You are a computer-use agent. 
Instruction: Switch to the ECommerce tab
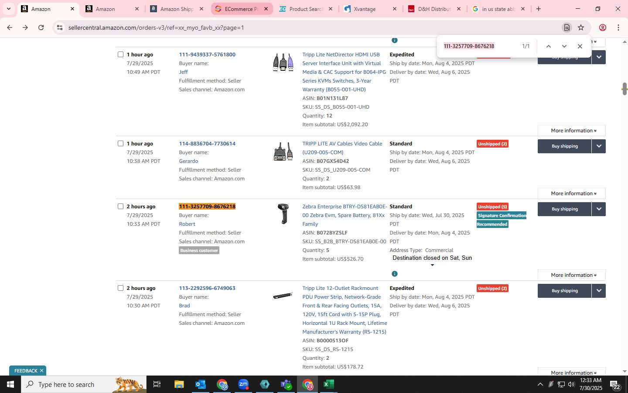tap(241, 9)
